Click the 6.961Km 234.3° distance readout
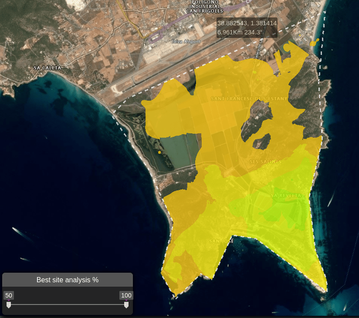 240,32
